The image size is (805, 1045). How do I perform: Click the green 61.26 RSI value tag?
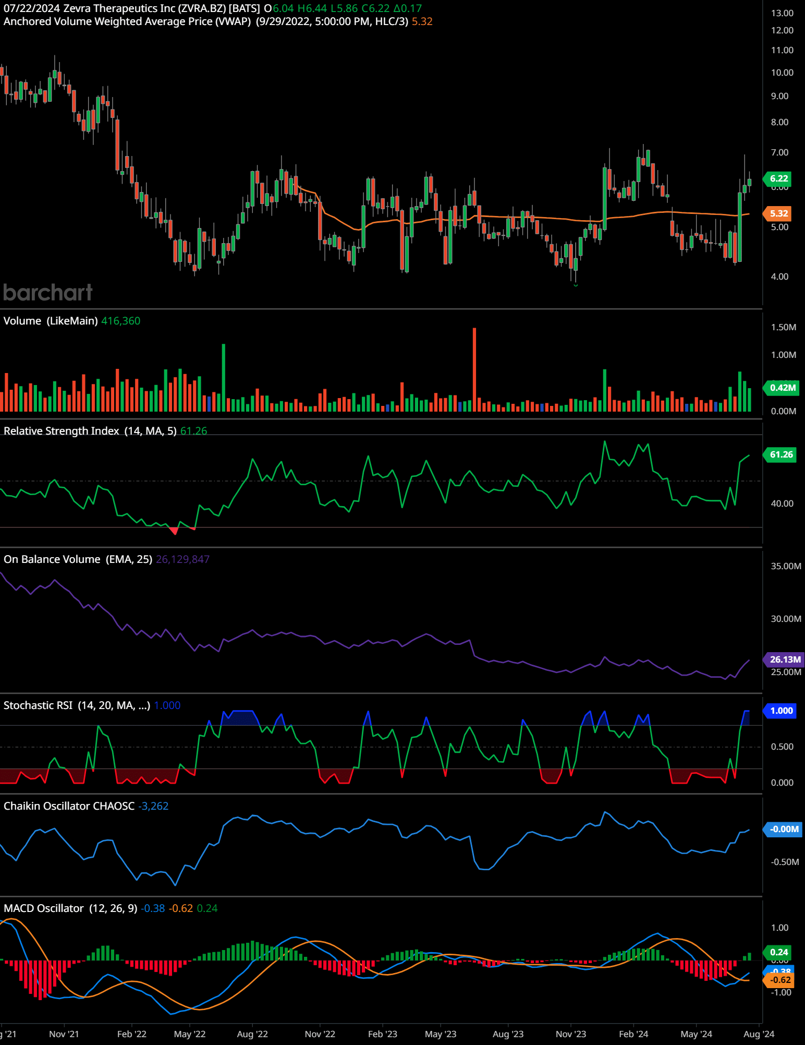click(780, 454)
